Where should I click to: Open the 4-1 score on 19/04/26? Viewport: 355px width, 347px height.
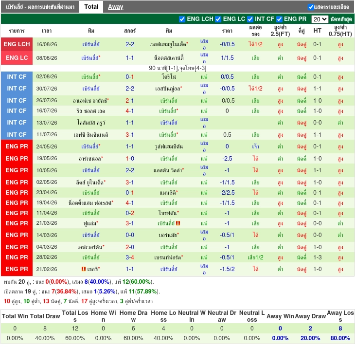pyautogui.click(x=130, y=203)
